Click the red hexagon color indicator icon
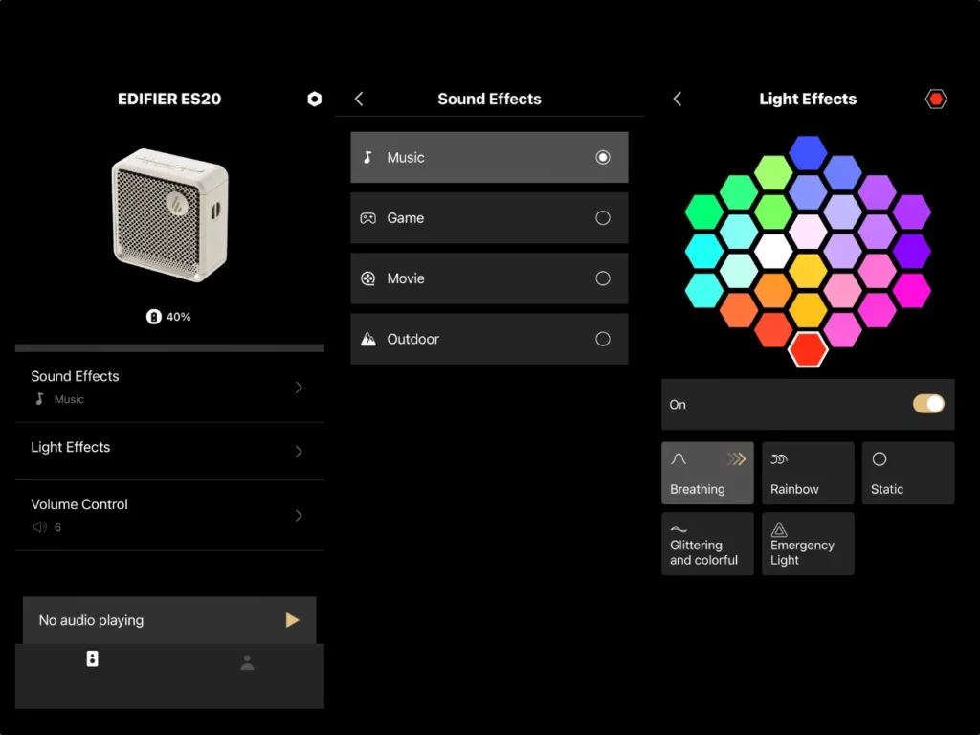 pyautogui.click(x=936, y=100)
